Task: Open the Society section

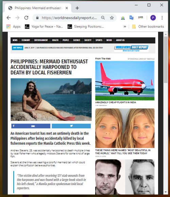Action: pyautogui.click(x=88, y=40)
